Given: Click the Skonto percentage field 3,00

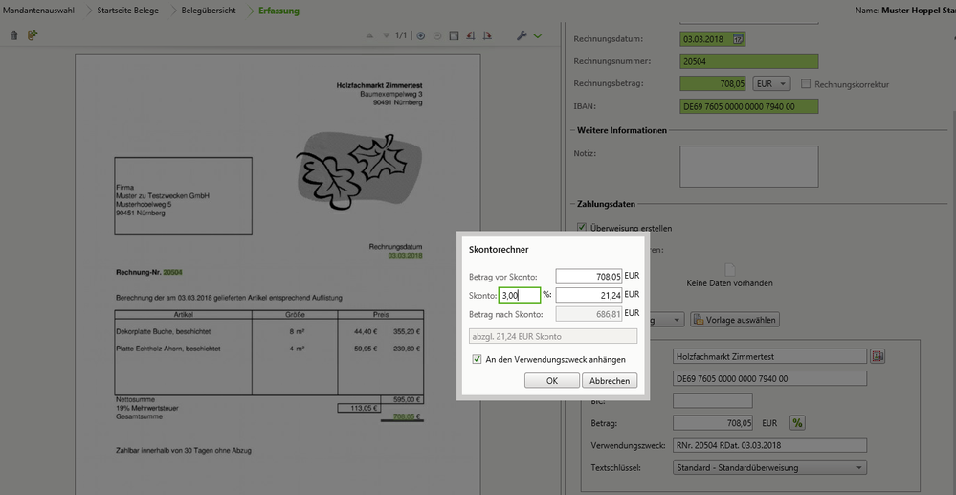Looking at the screenshot, I should [520, 295].
